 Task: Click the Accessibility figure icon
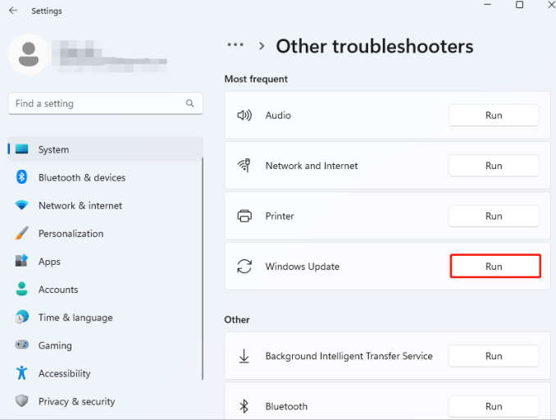click(x=22, y=373)
